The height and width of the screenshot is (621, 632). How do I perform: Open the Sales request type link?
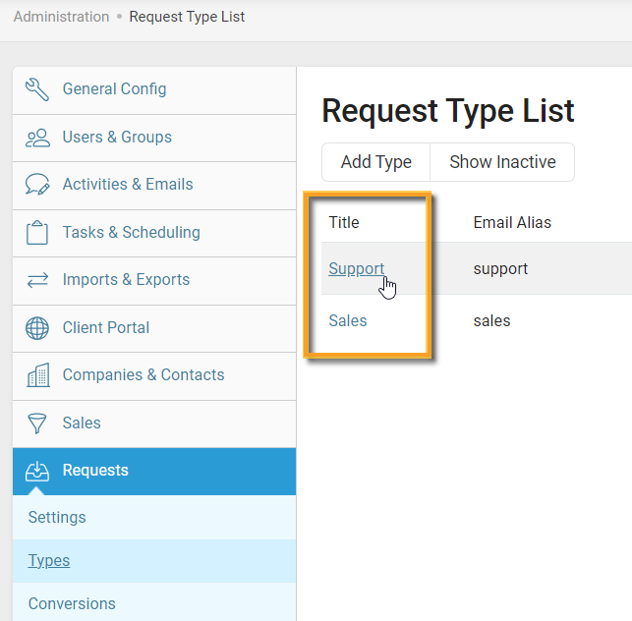pos(348,321)
